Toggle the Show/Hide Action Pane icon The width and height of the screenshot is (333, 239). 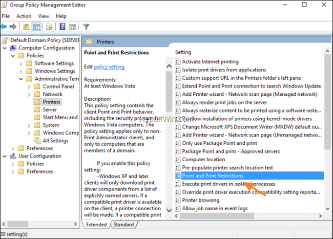tap(72, 27)
